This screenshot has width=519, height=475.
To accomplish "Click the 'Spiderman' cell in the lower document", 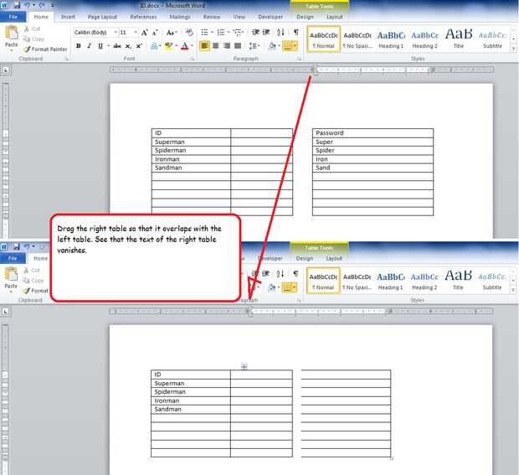I will click(191, 392).
